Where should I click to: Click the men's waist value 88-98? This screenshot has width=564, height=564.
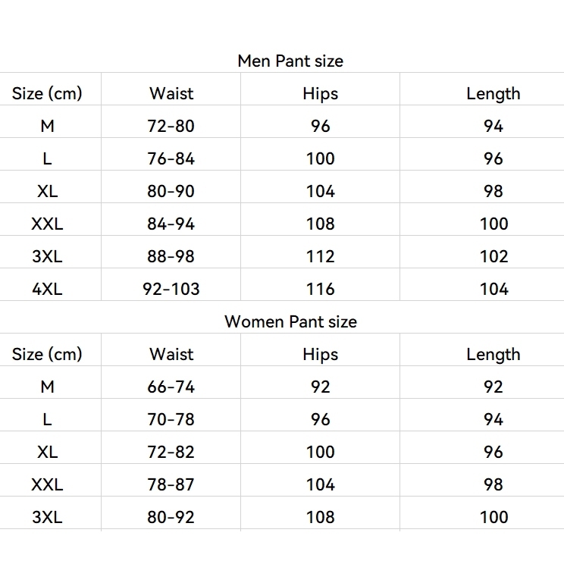(171, 256)
